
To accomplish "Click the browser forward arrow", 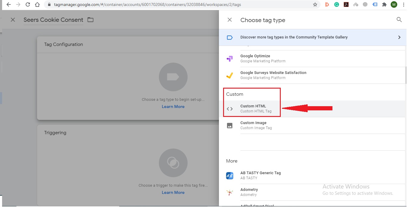I will 18,5.
